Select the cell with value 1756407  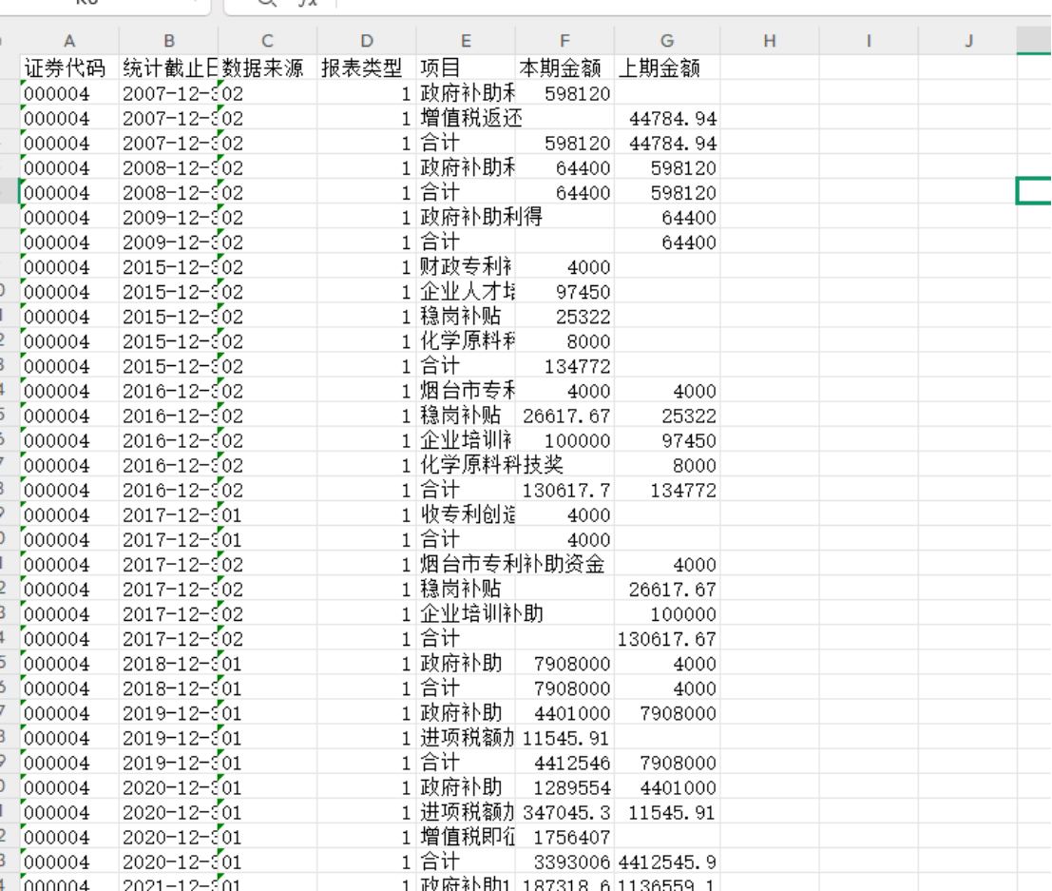click(x=564, y=837)
